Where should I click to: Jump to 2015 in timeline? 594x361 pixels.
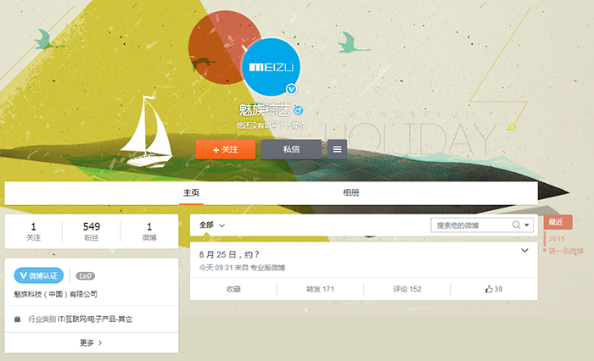point(557,239)
